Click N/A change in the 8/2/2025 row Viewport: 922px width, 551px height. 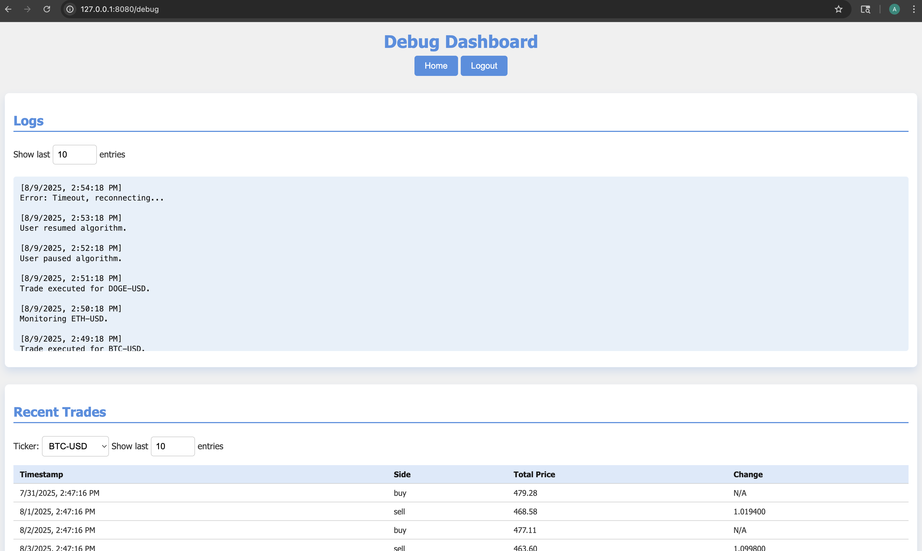(x=740, y=530)
